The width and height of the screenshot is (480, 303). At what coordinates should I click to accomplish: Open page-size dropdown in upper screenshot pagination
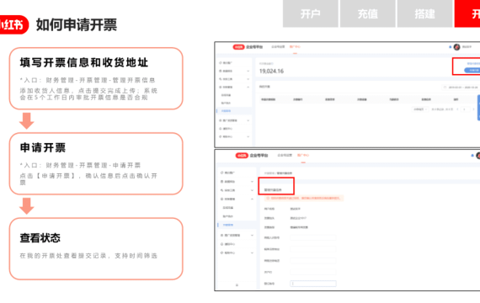point(420,109)
